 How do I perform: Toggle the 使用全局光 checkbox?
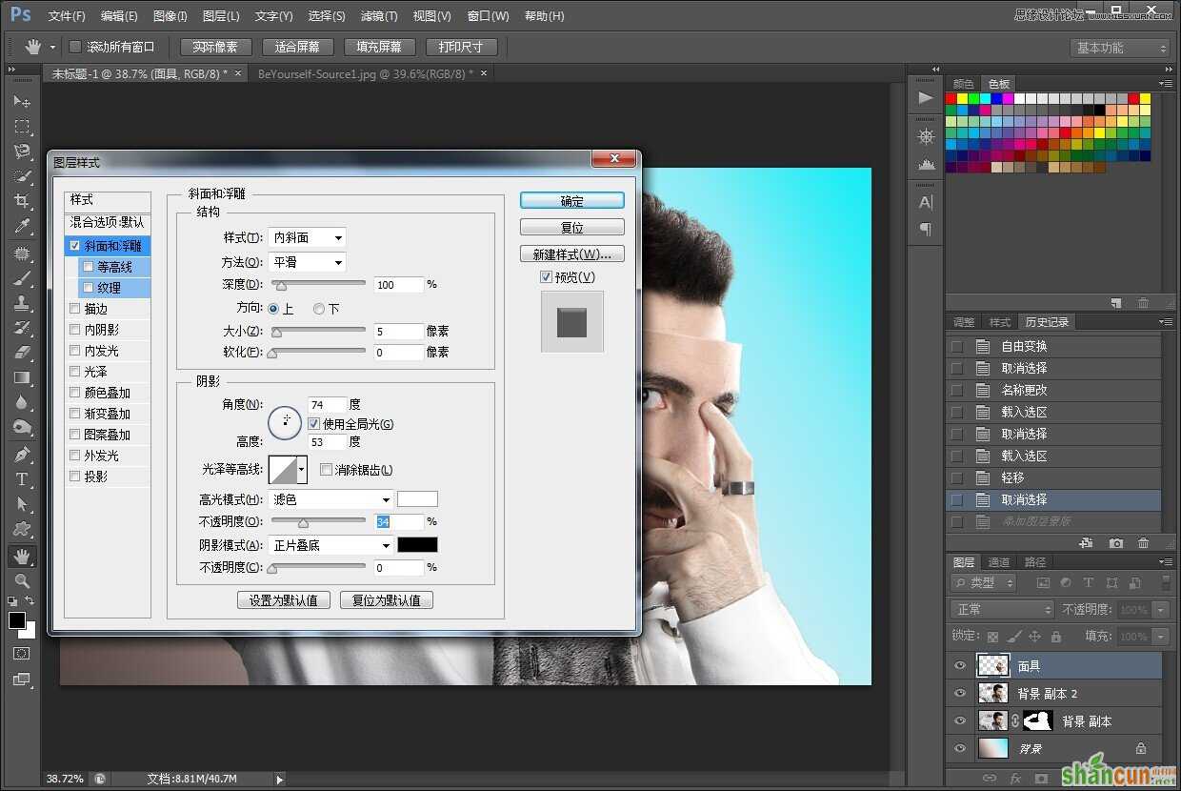[x=314, y=423]
